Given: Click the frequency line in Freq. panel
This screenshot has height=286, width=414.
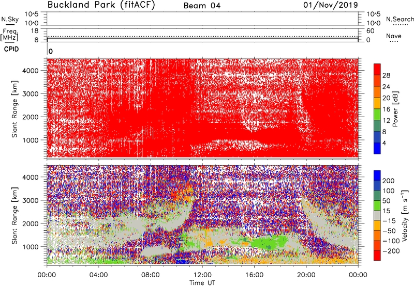Looking at the screenshot, I should click(x=202, y=38).
